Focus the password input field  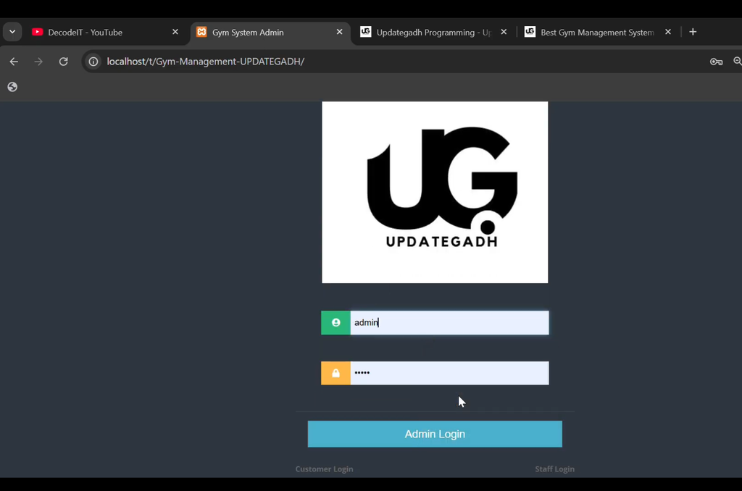449,373
